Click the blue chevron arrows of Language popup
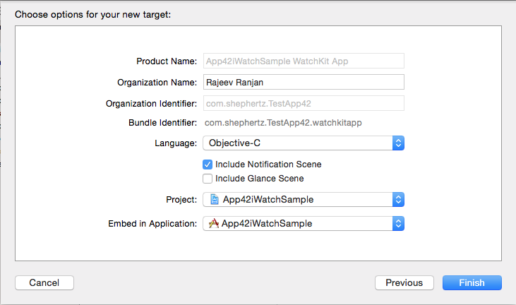Screen dimensions: 516x305 pyautogui.click(x=398, y=143)
